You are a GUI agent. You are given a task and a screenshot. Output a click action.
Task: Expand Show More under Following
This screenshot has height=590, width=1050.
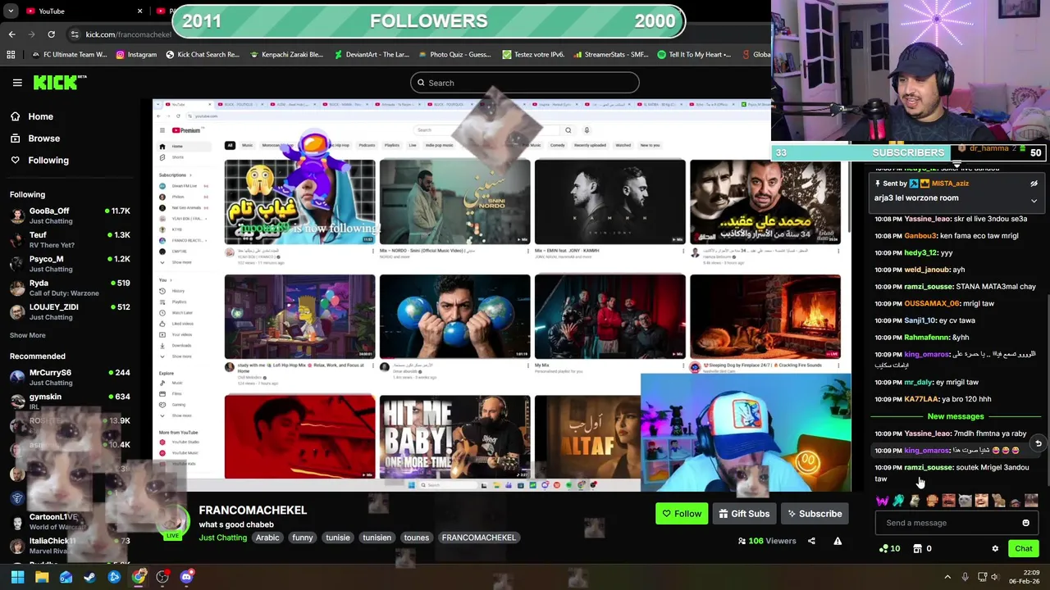pyautogui.click(x=28, y=335)
